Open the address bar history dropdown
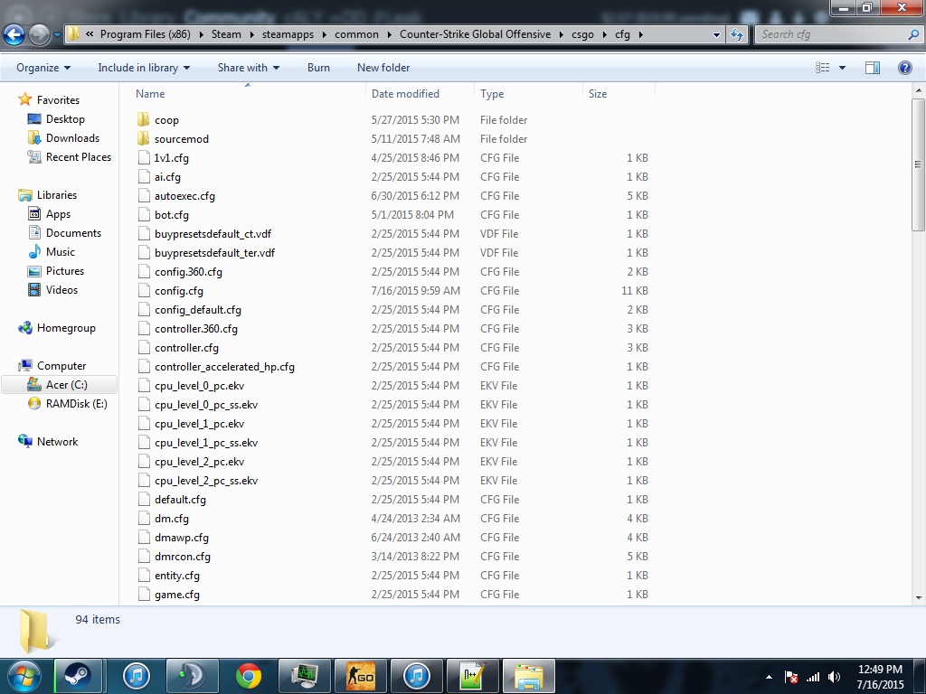This screenshot has height=694, width=926. coord(716,35)
